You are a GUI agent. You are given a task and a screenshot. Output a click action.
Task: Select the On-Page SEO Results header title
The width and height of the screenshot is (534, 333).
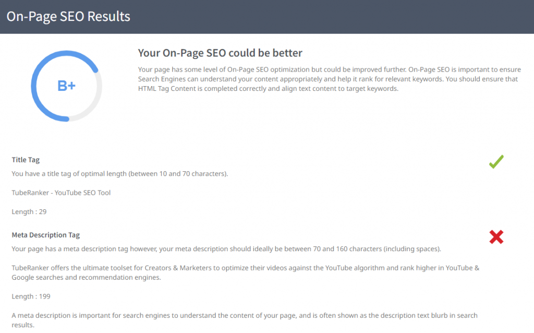point(68,16)
